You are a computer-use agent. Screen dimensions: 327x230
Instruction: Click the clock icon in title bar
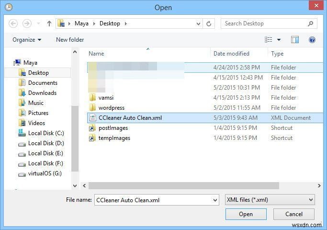tap(9, 7)
